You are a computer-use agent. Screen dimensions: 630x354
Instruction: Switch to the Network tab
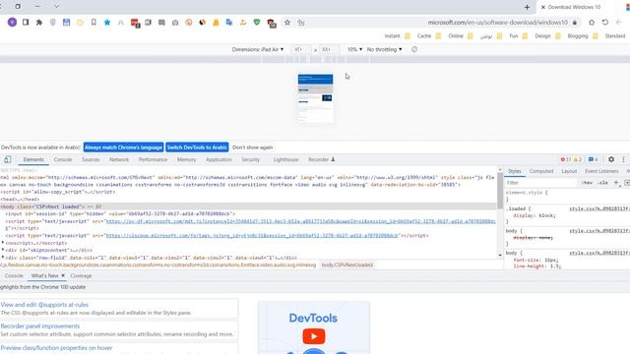pos(119,159)
